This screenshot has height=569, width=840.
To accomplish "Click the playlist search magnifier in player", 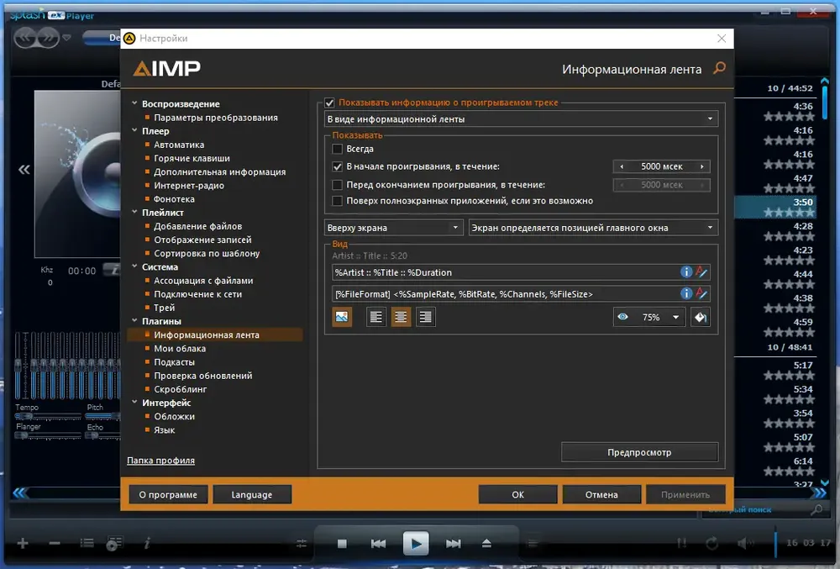I will [x=816, y=509].
